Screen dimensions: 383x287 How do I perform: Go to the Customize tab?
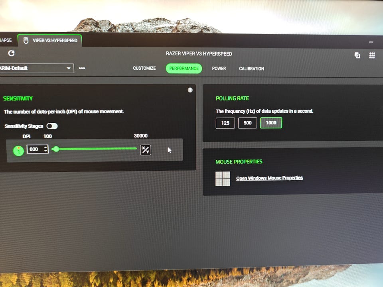pyautogui.click(x=144, y=68)
